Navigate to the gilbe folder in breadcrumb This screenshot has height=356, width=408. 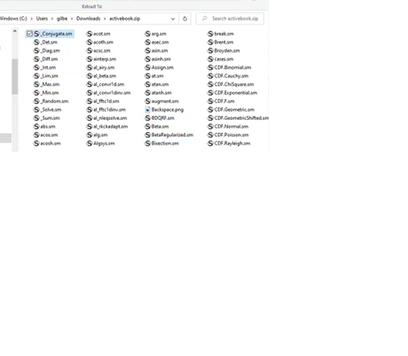[62, 19]
